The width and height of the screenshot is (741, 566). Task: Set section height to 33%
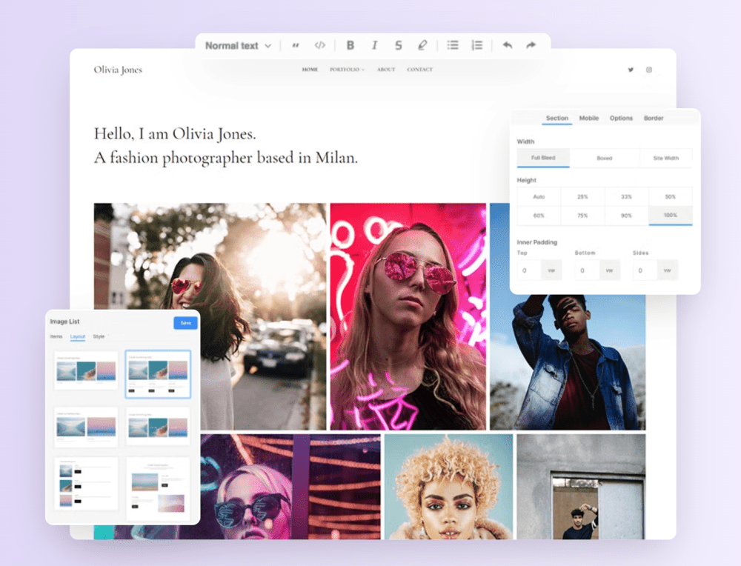pyautogui.click(x=626, y=196)
